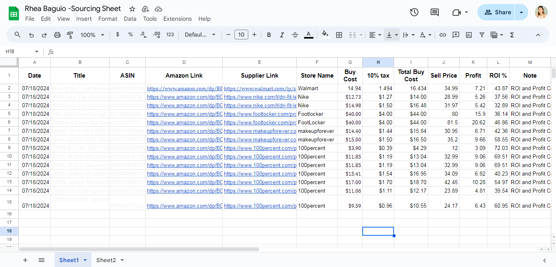Click the redo arrow icon

tap(44, 35)
